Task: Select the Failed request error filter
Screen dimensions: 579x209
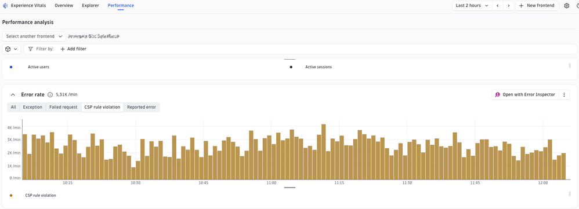Action: tap(63, 107)
